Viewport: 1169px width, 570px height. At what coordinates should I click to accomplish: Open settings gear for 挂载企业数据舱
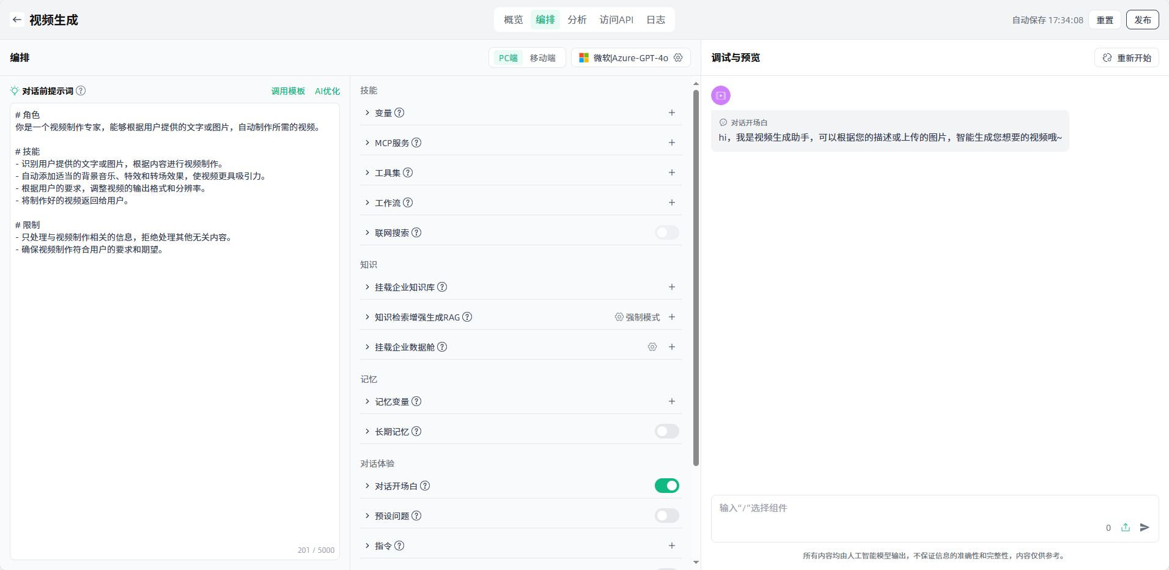click(x=652, y=347)
